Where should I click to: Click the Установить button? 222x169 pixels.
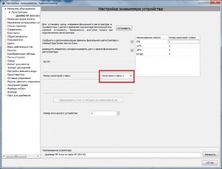click(124, 28)
